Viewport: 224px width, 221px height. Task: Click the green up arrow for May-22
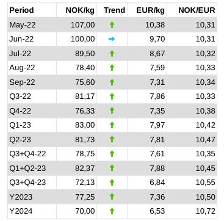(x=112, y=25)
